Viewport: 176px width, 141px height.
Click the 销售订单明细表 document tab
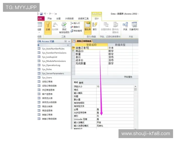(x=82, y=41)
